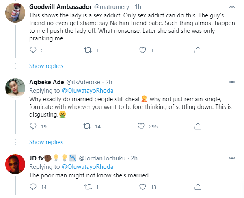Share Agbeke Ade's tweet
244x198 pixels.
click(197, 127)
